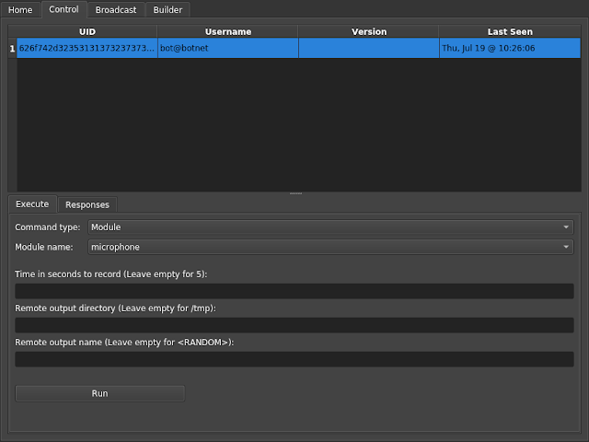
Task: Open the Module name dropdown showing microphone
Action: 330,247
